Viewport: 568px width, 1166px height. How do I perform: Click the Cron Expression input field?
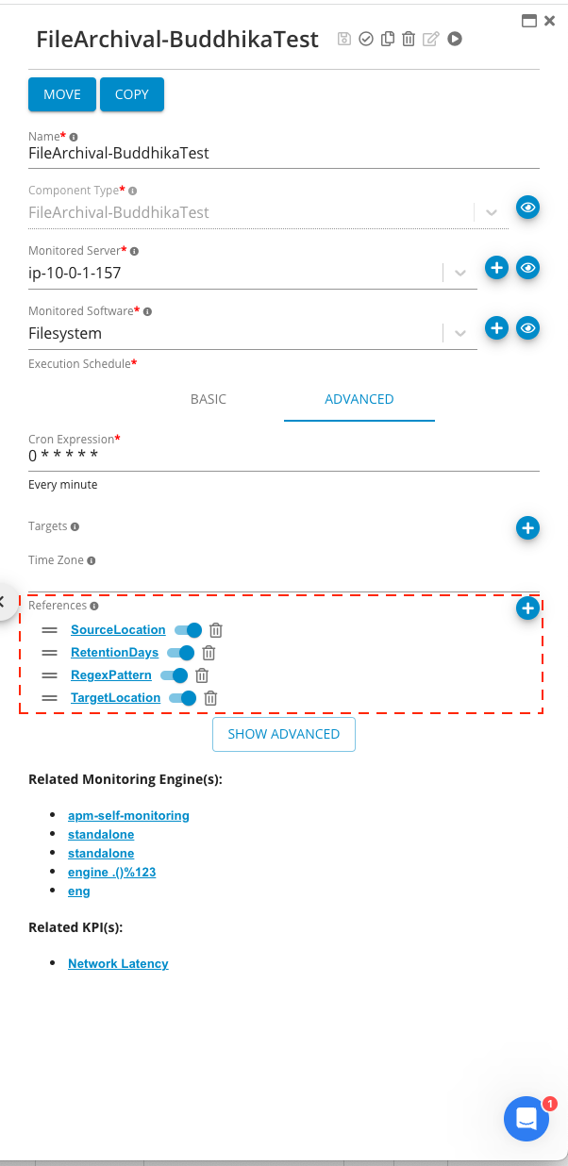point(283,457)
